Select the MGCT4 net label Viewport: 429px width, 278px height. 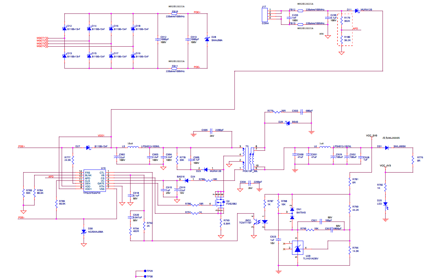tap(41, 46)
